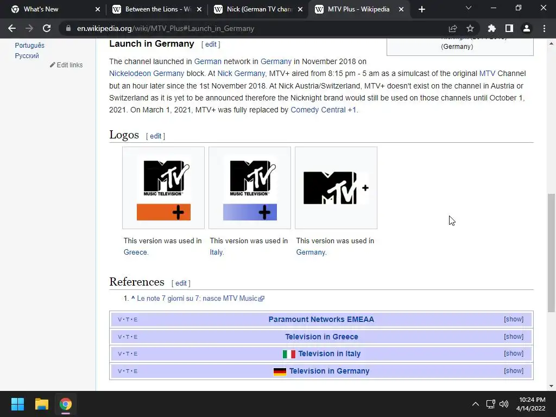
Task: Select the MTV Plus - Wikipedia tab
Action: point(358,9)
